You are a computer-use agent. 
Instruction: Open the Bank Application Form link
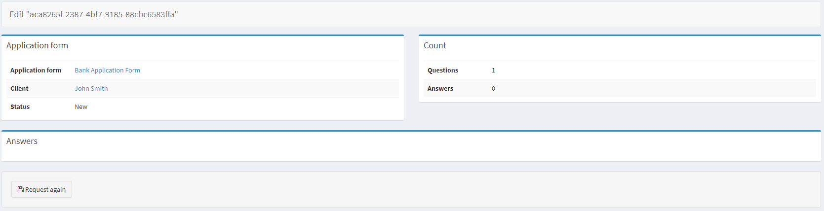pyautogui.click(x=107, y=70)
